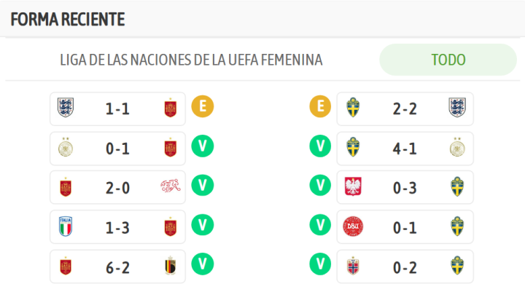
Task: Click green V badge beside 4-1 match
Action: point(319,146)
